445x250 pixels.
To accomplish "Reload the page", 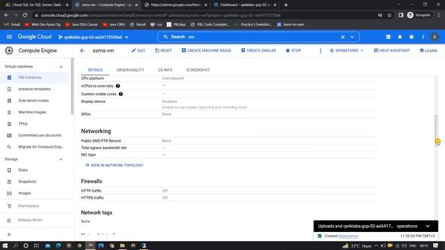I will click(25, 15).
